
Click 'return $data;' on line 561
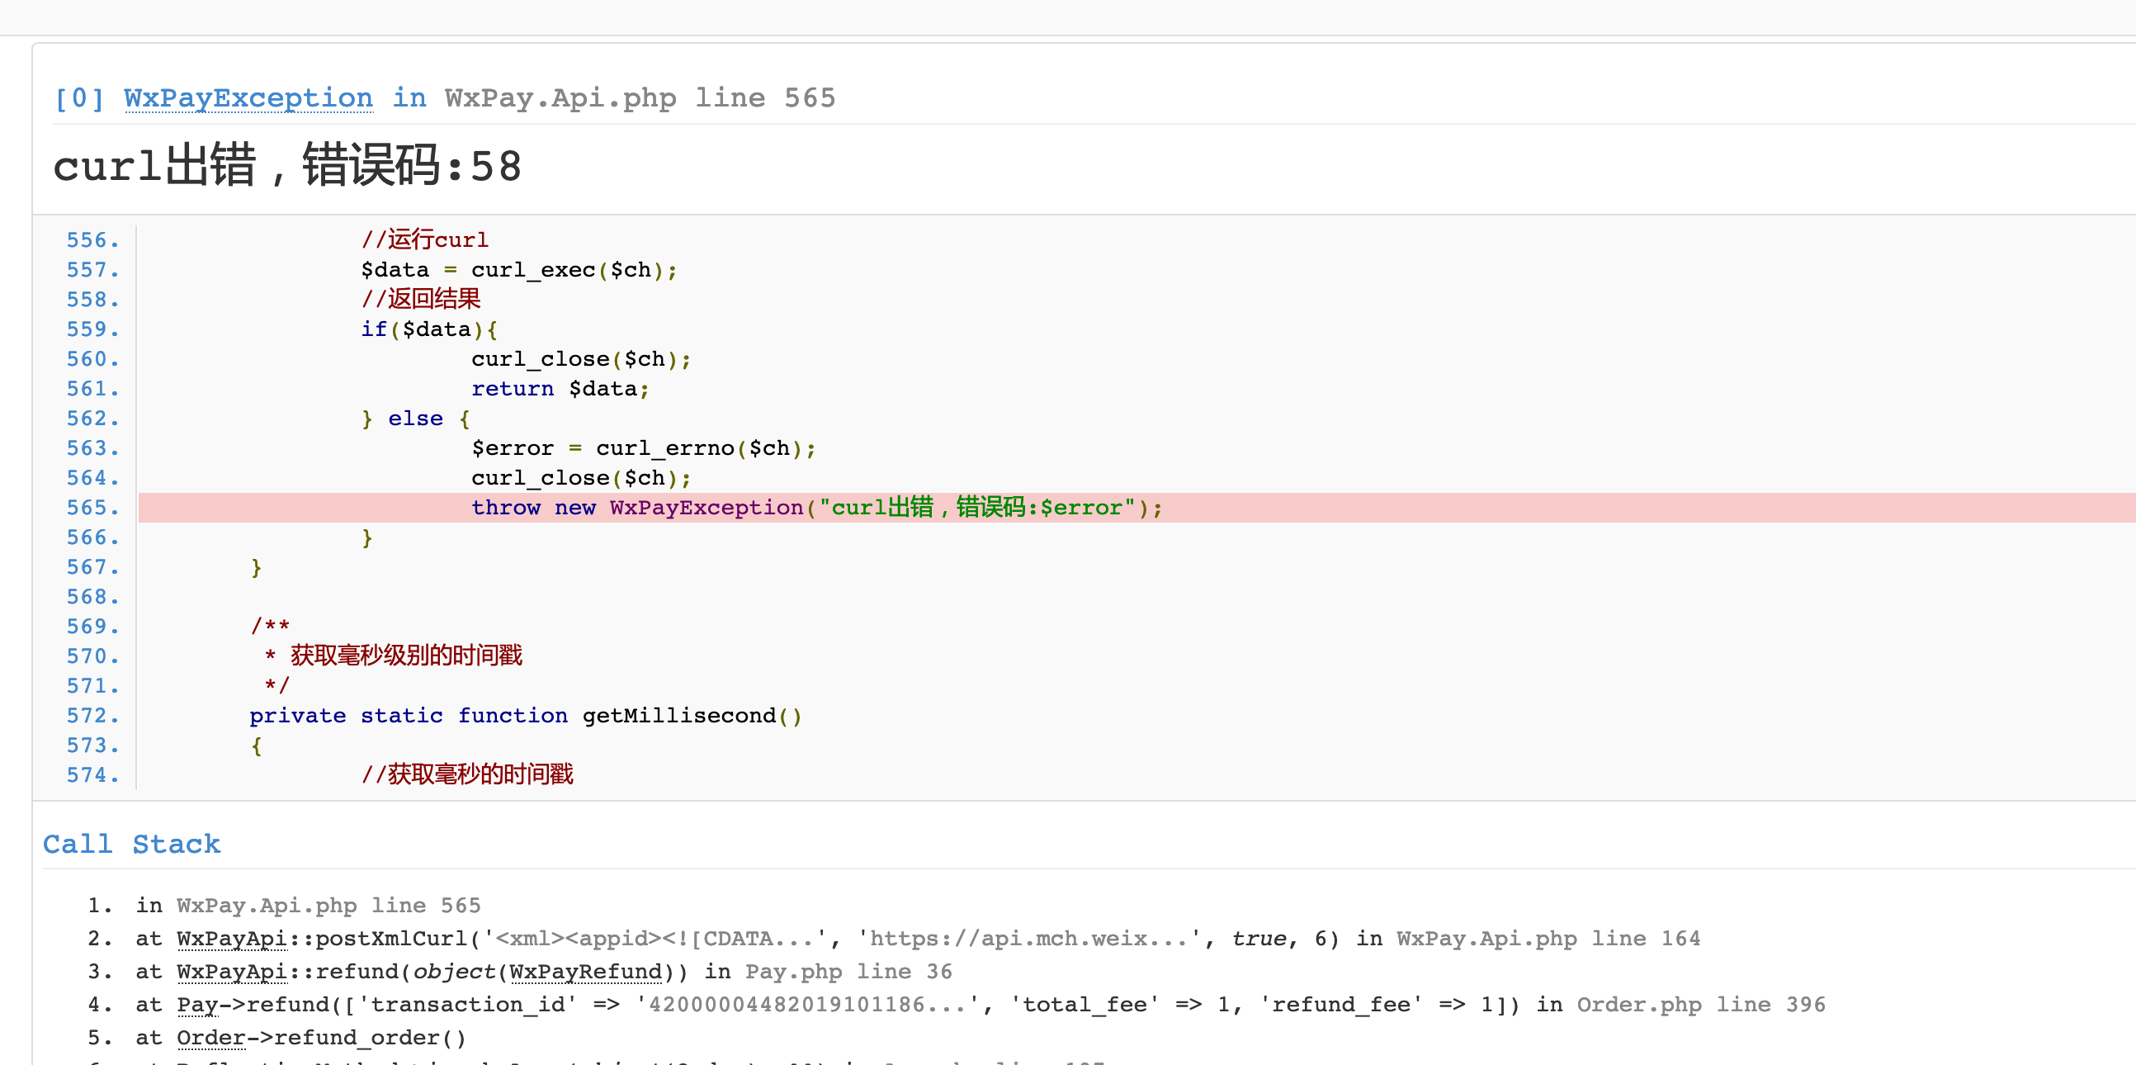[x=560, y=389]
